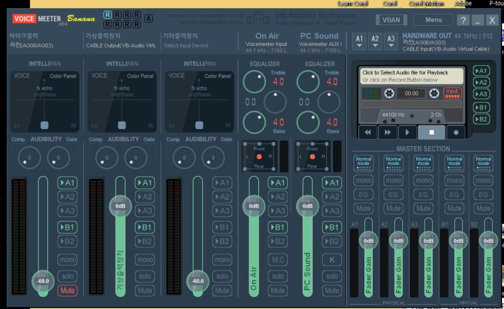This screenshot has height=309, width=504.
Task: Click the M.C button on On Air strip
Action: coord(277,260)
